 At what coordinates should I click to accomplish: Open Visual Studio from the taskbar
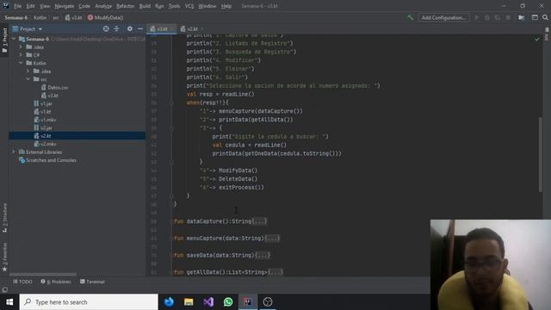point(208,302)
